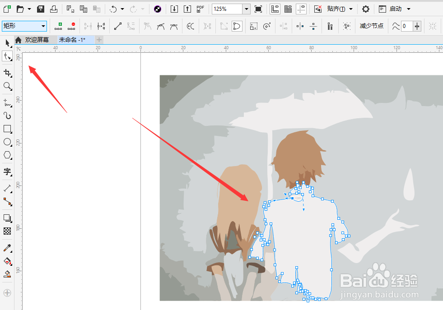Screen dimensions: 443x310
Task: Export the document
Action: coord(187,9)
